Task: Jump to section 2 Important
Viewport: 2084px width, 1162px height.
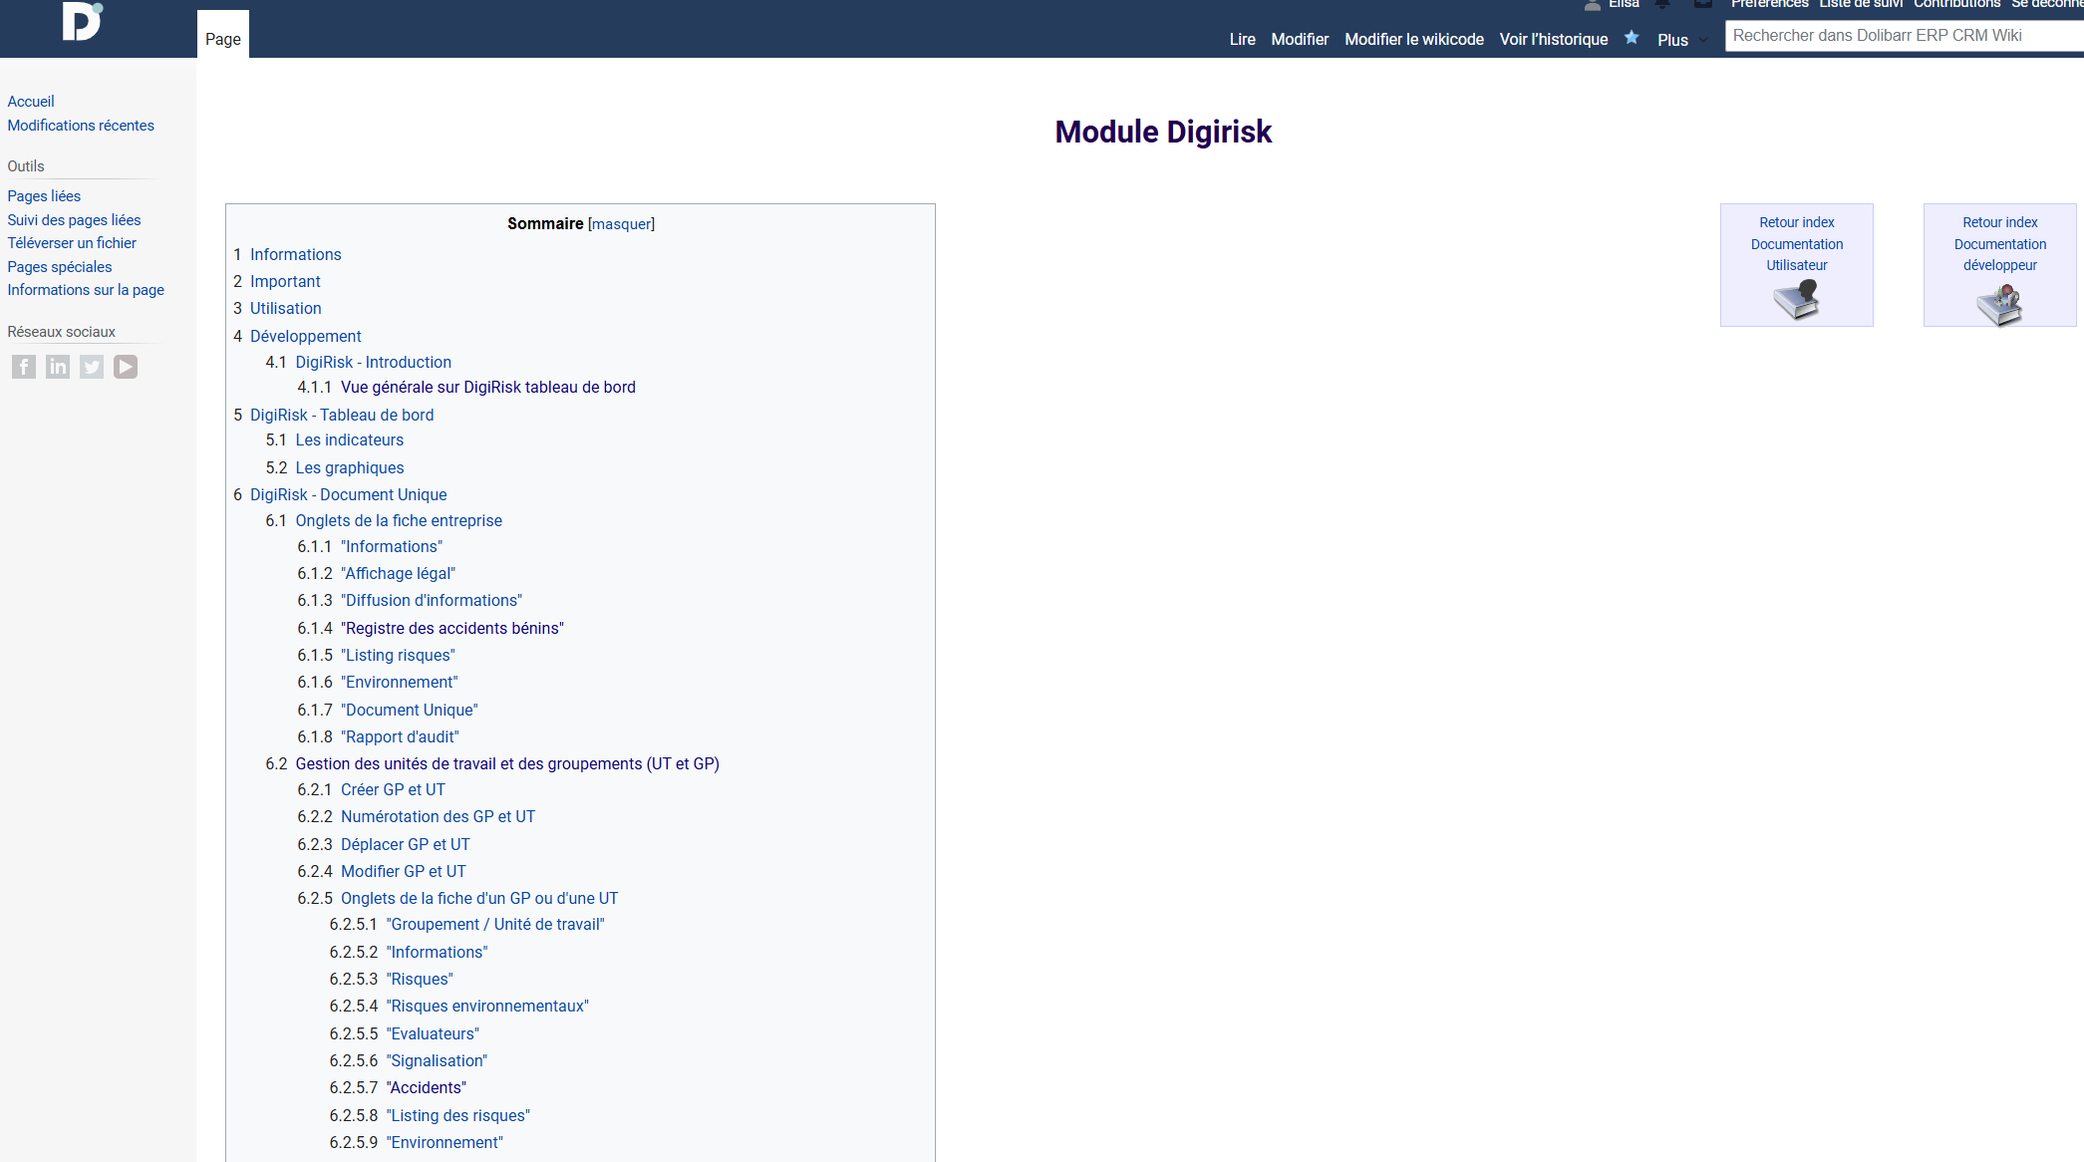Action: point(285,281)
